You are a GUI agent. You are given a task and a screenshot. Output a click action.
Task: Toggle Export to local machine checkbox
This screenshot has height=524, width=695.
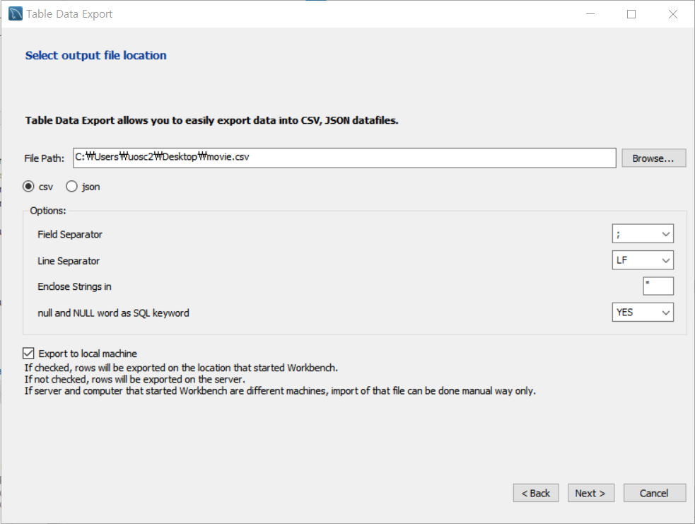[29, 354]
